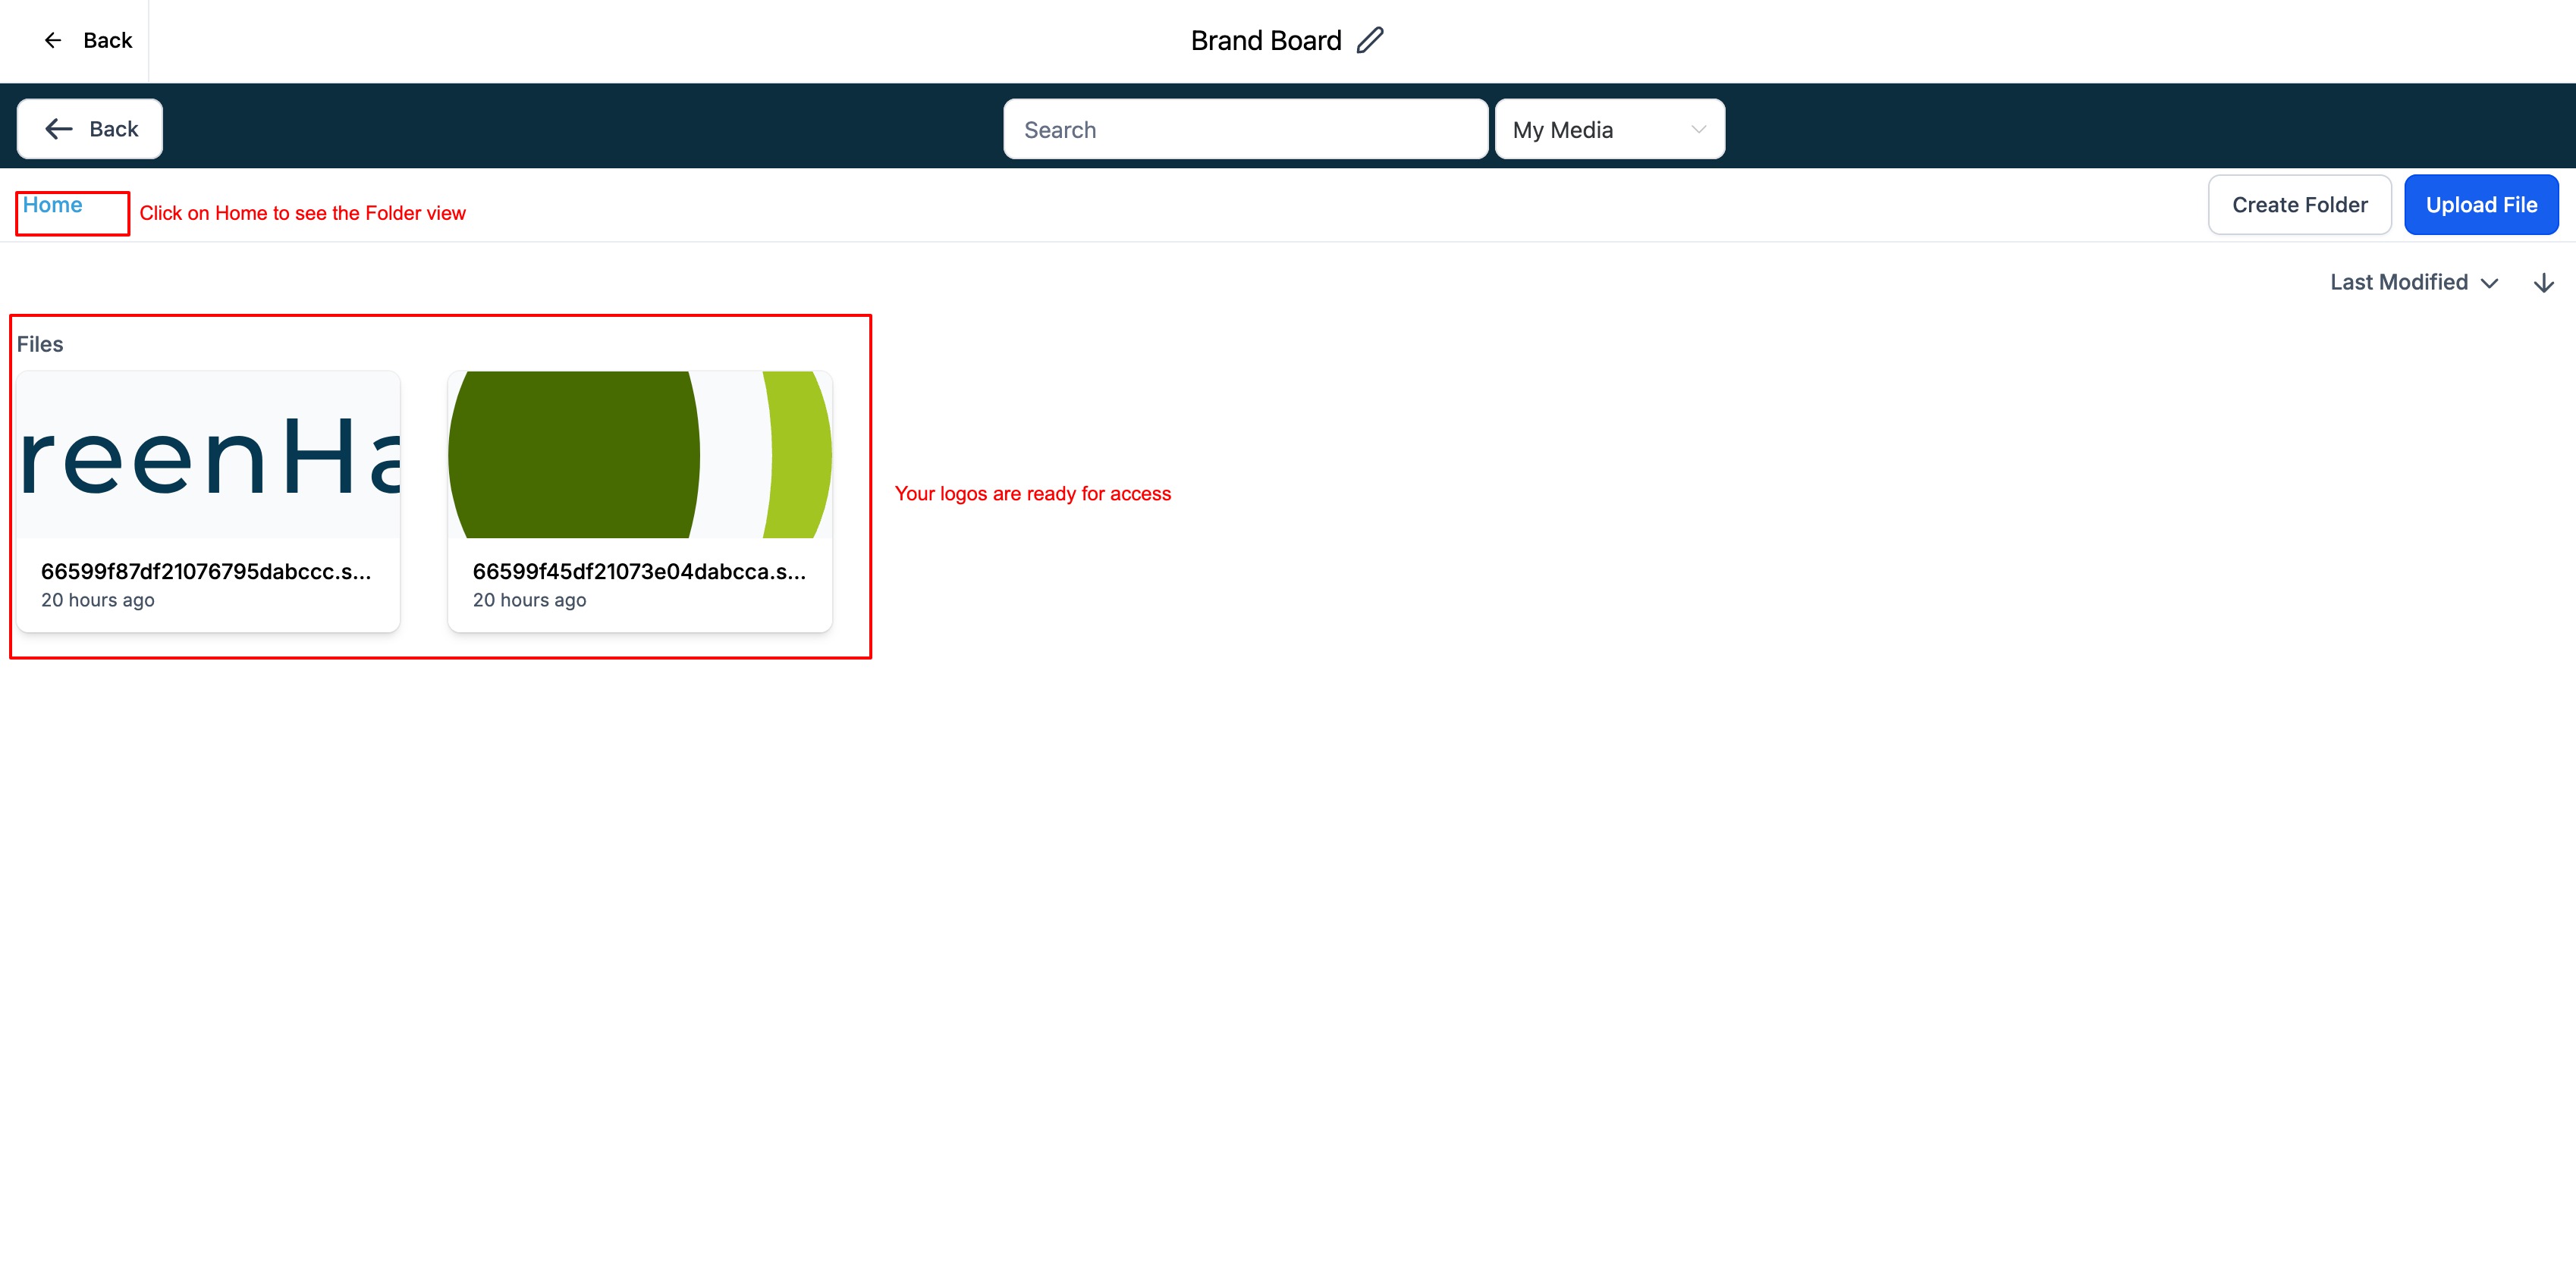The height and width of the screenshot is (1266, 2576).
Task: Open the green circle logo thumbnail
Action: point(640,455)
